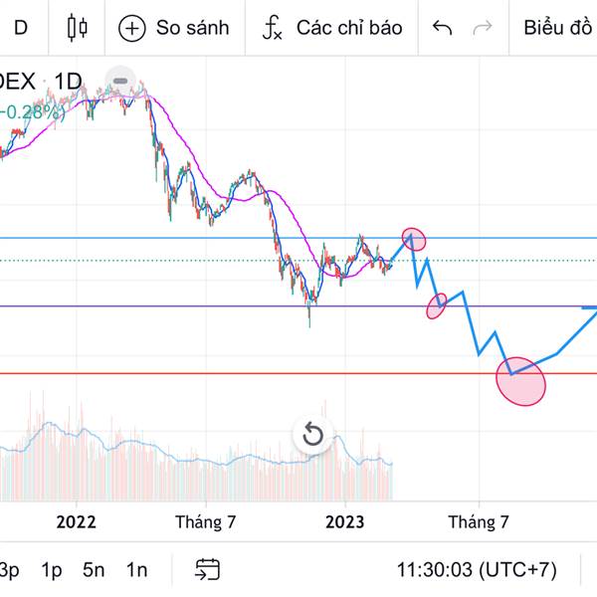This screenshot has height=597, width=597.
Task: Open the go-to-date calendar icon
Action: [x=207, y=569]
